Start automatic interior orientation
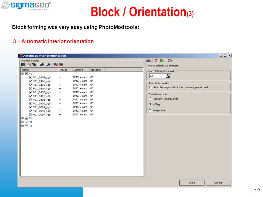263x197 pixels. (x=192, y=182)
